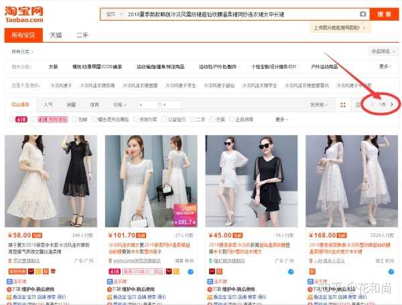Switch to list view layout icon
The width and height of the screenshot is (402, 305).
[x=358, y=105]
